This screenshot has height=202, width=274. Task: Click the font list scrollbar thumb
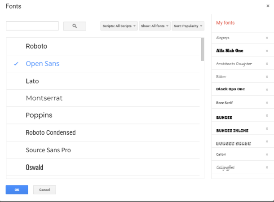(x=202, y=49)
